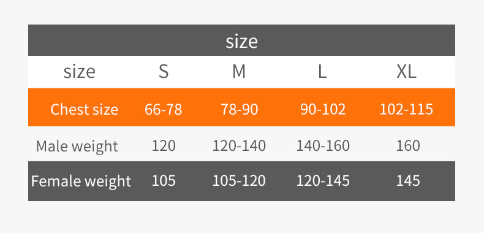Click the 160 male weight cell
Screen dimensions: 484x233
coord(408,146)
